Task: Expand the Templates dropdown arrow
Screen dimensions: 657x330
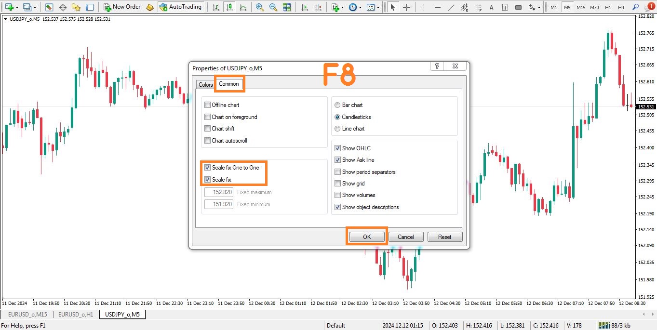Action: 378,7
